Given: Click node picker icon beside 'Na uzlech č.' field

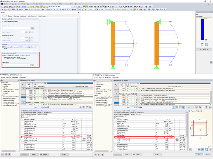Looking at the screenshot, I should 32,28.
